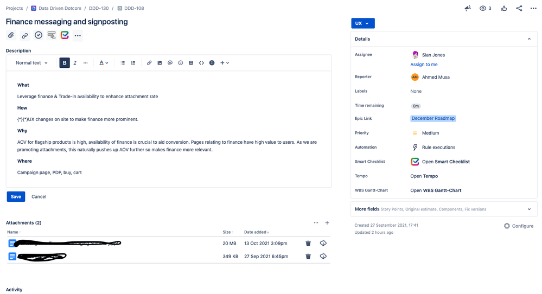Insert an emoji
This screenshot has height=294, width=542.
181,63
